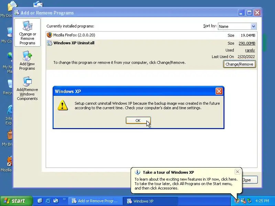This screenshot has width=275, height=206.
Task: Click Add or Remove Programs title bar icon
Action: (17, 13)
